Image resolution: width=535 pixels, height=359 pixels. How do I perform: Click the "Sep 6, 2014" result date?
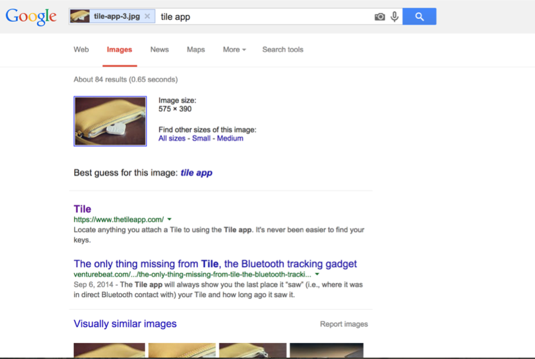[94, 285]
